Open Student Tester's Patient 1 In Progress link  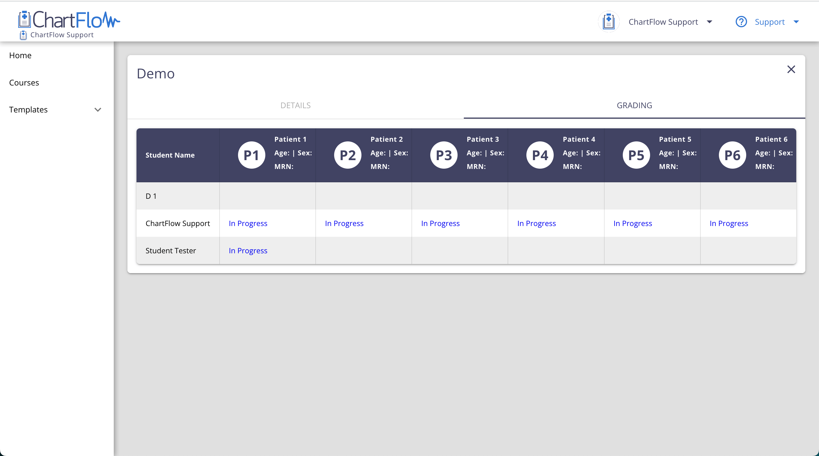[x=248, y=250]
